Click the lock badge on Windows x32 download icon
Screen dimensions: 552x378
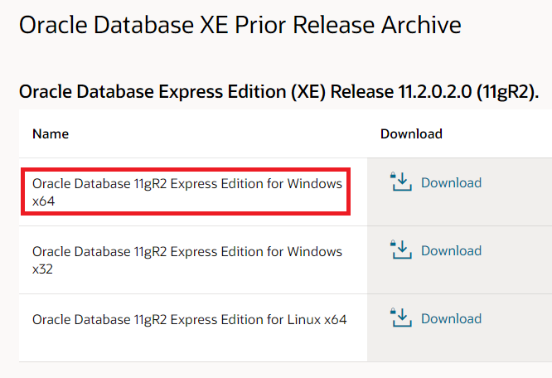(x=393, y=243)
